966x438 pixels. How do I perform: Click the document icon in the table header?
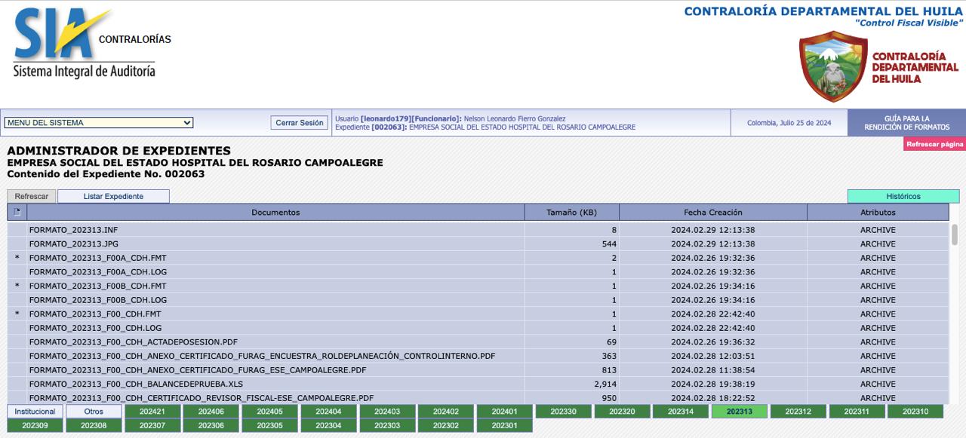(17, 212)
